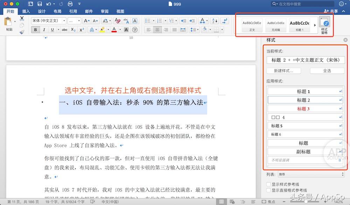
Task: Increase paragraph indent
Action: click(x=192, y=21)
